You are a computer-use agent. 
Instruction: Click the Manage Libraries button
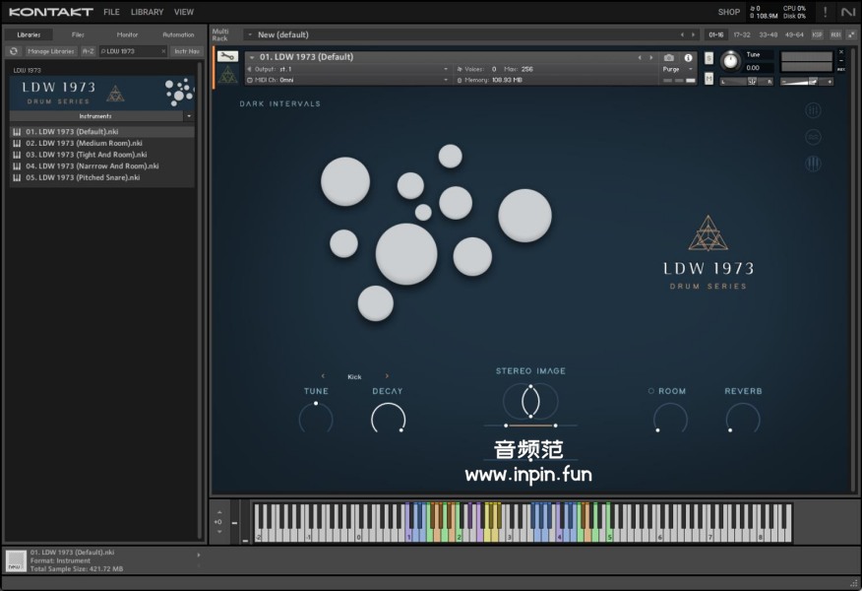[x=50, y=51]
